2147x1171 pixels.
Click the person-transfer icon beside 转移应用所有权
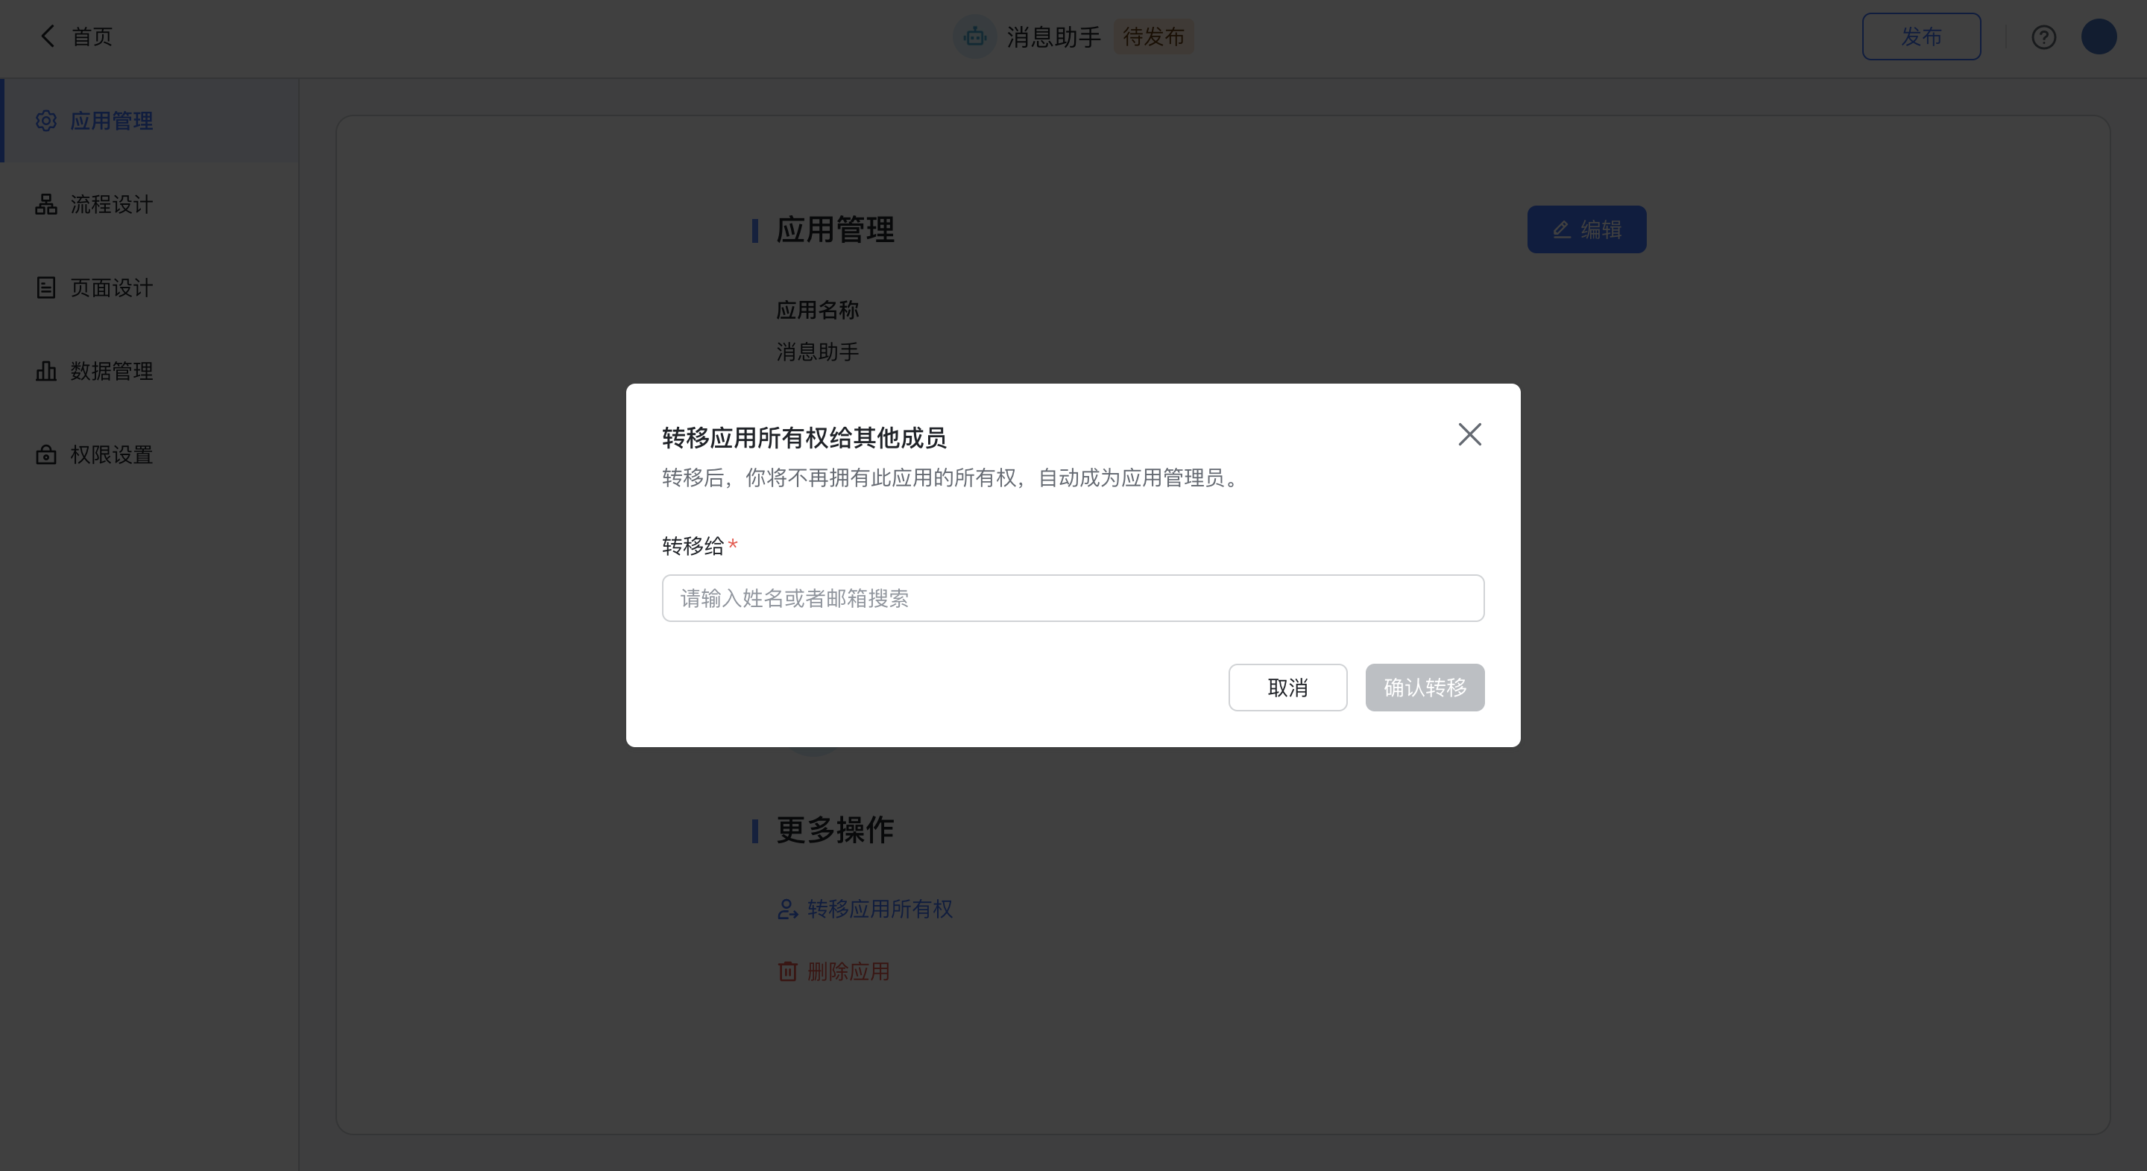click(786, 909)
